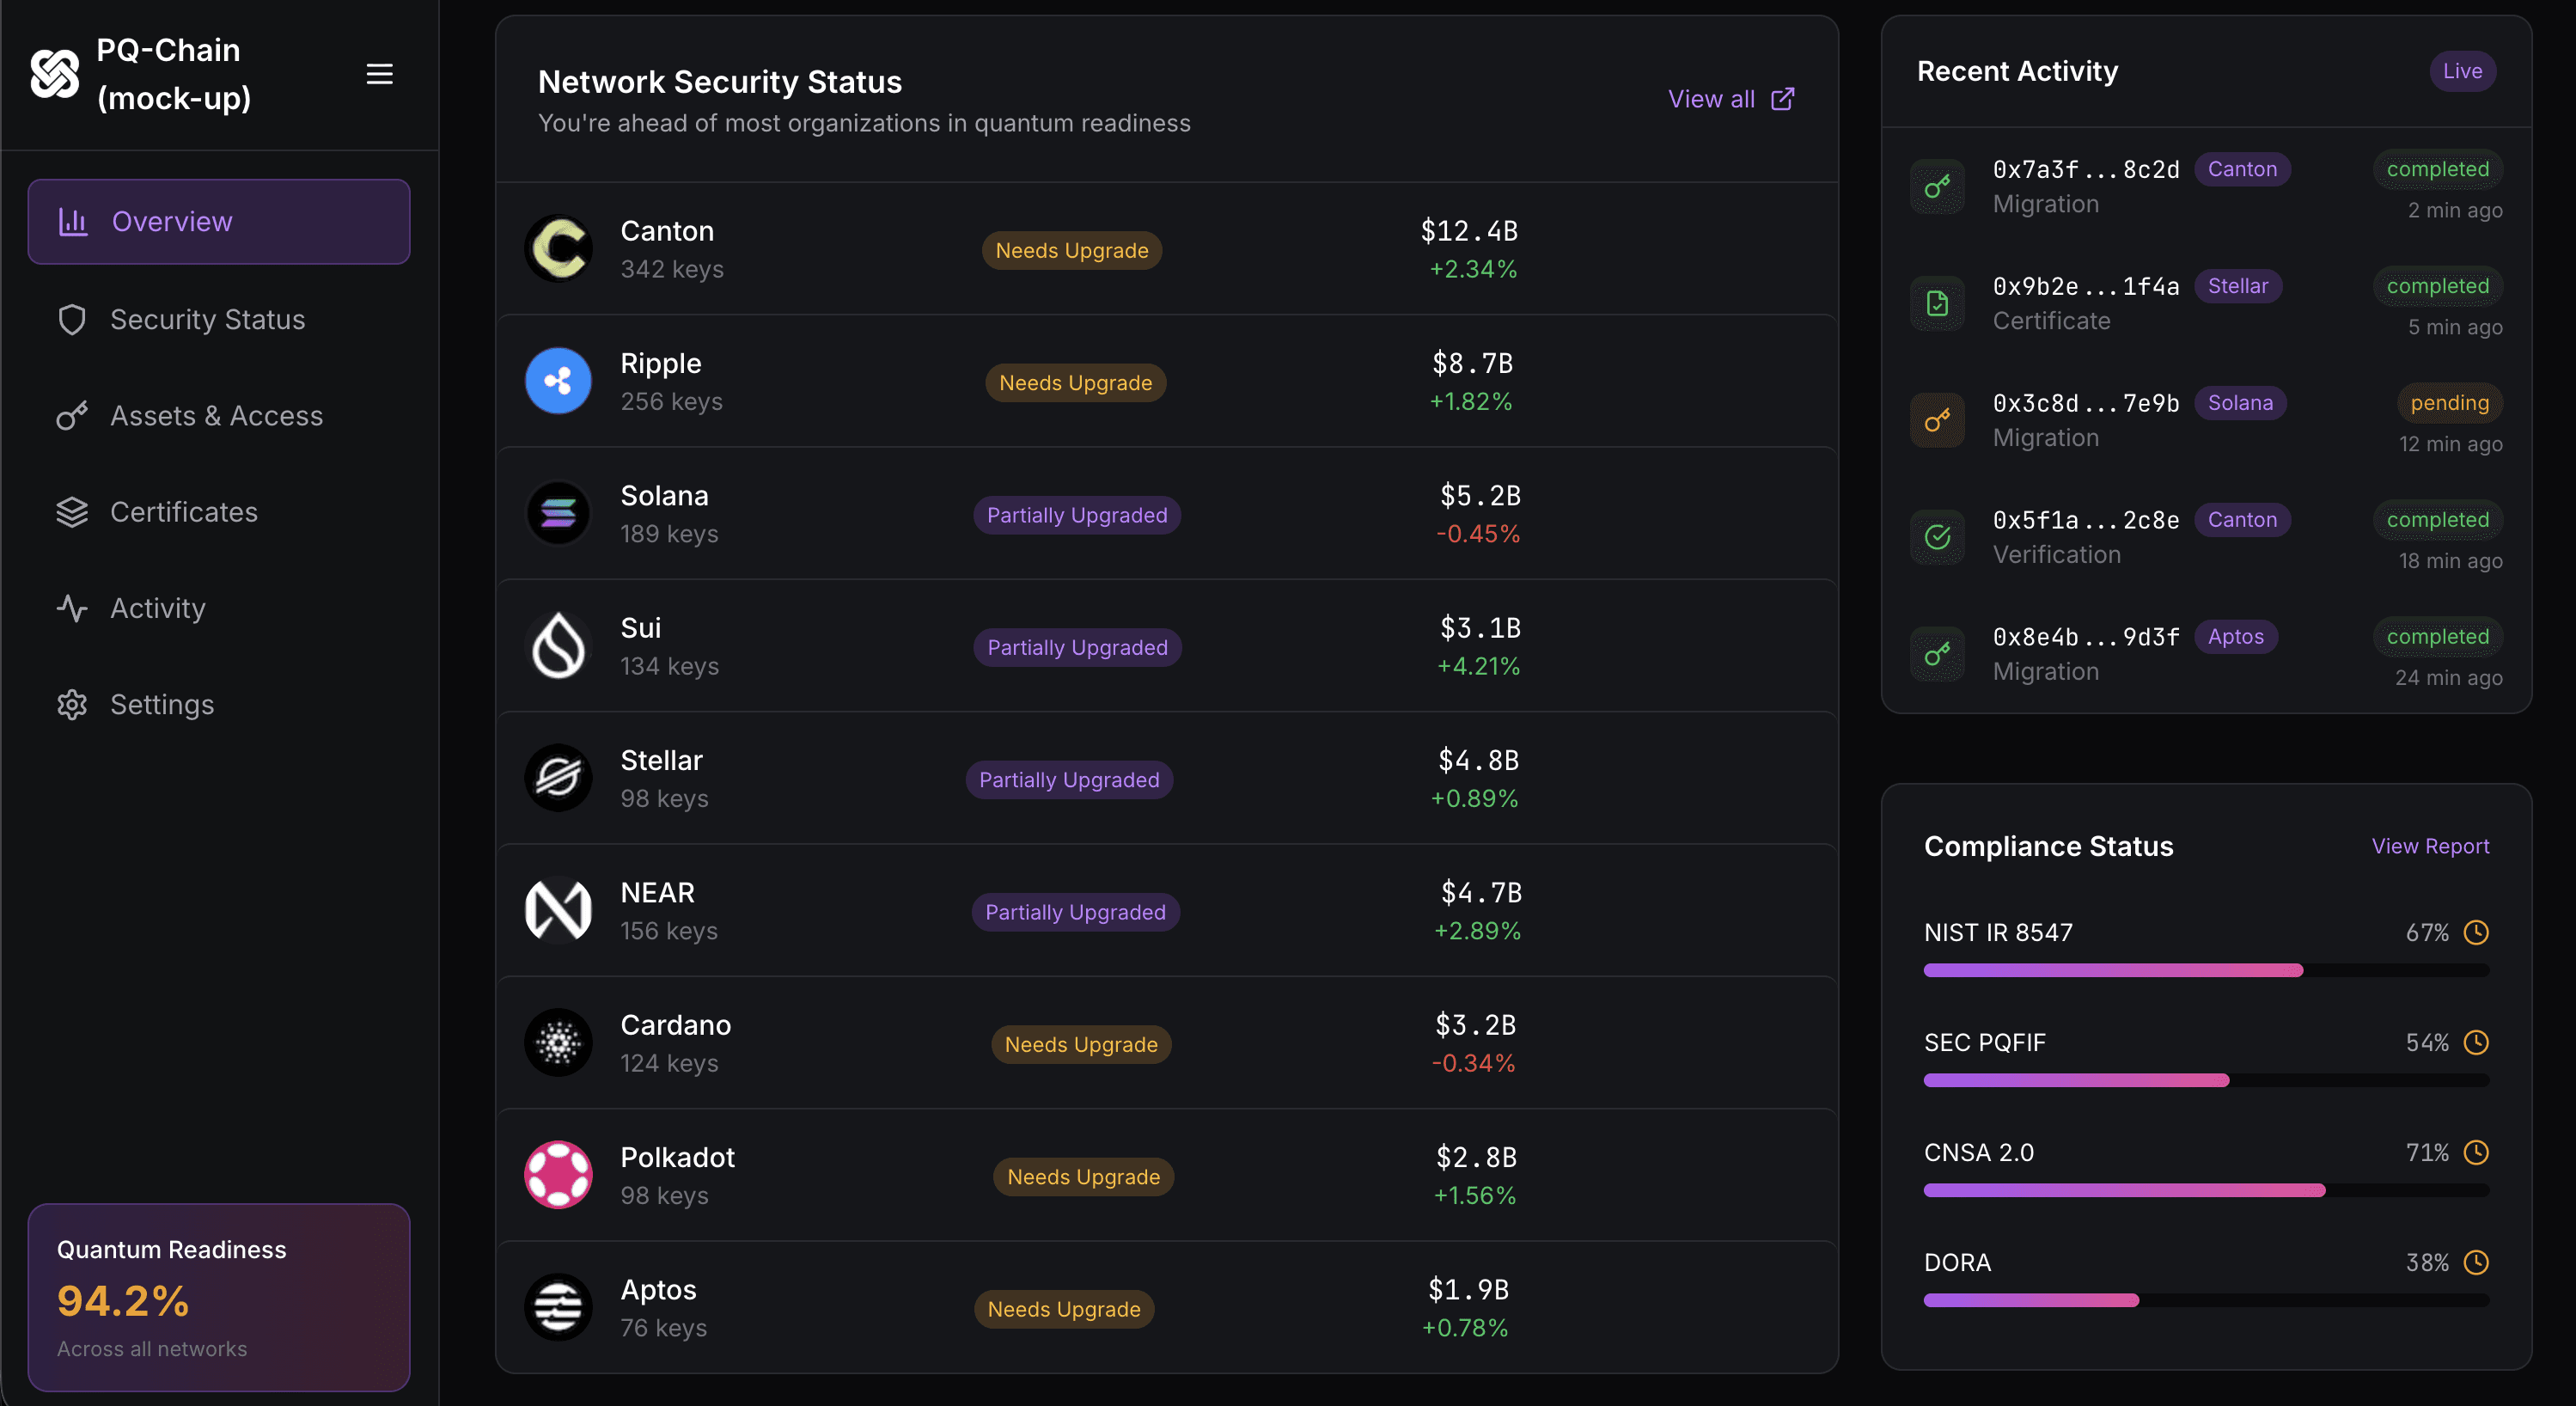The height and width of the screenshot is (1406, 2576).
Task: Open Settings from the sidebar
Action: click(162, 705)
